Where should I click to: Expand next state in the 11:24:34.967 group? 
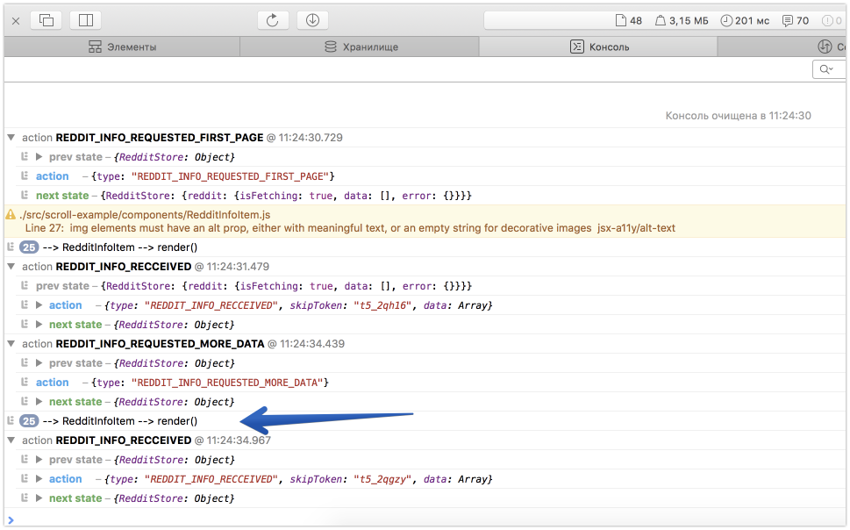pyautogui.click(x=39, y=498)
